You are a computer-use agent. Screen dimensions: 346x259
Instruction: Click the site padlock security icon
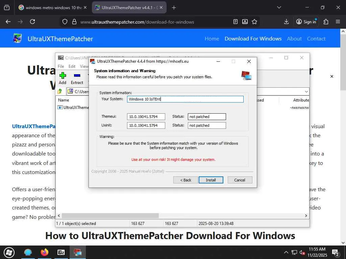pos(74,22)
